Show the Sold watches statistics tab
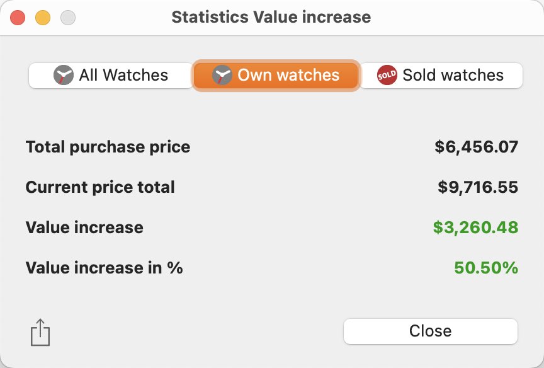The width and height of the screenshot is (544, 368). coord(441,76)
